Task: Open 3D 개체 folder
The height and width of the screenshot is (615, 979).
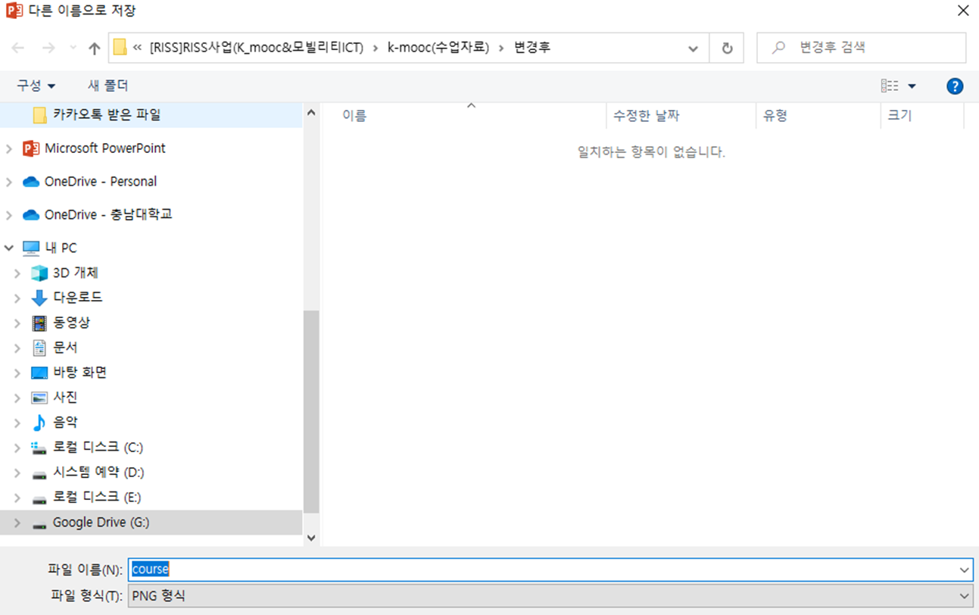Action: click(76, 273)
